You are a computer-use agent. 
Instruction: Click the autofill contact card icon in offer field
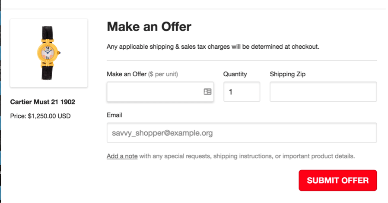point(207,92)
